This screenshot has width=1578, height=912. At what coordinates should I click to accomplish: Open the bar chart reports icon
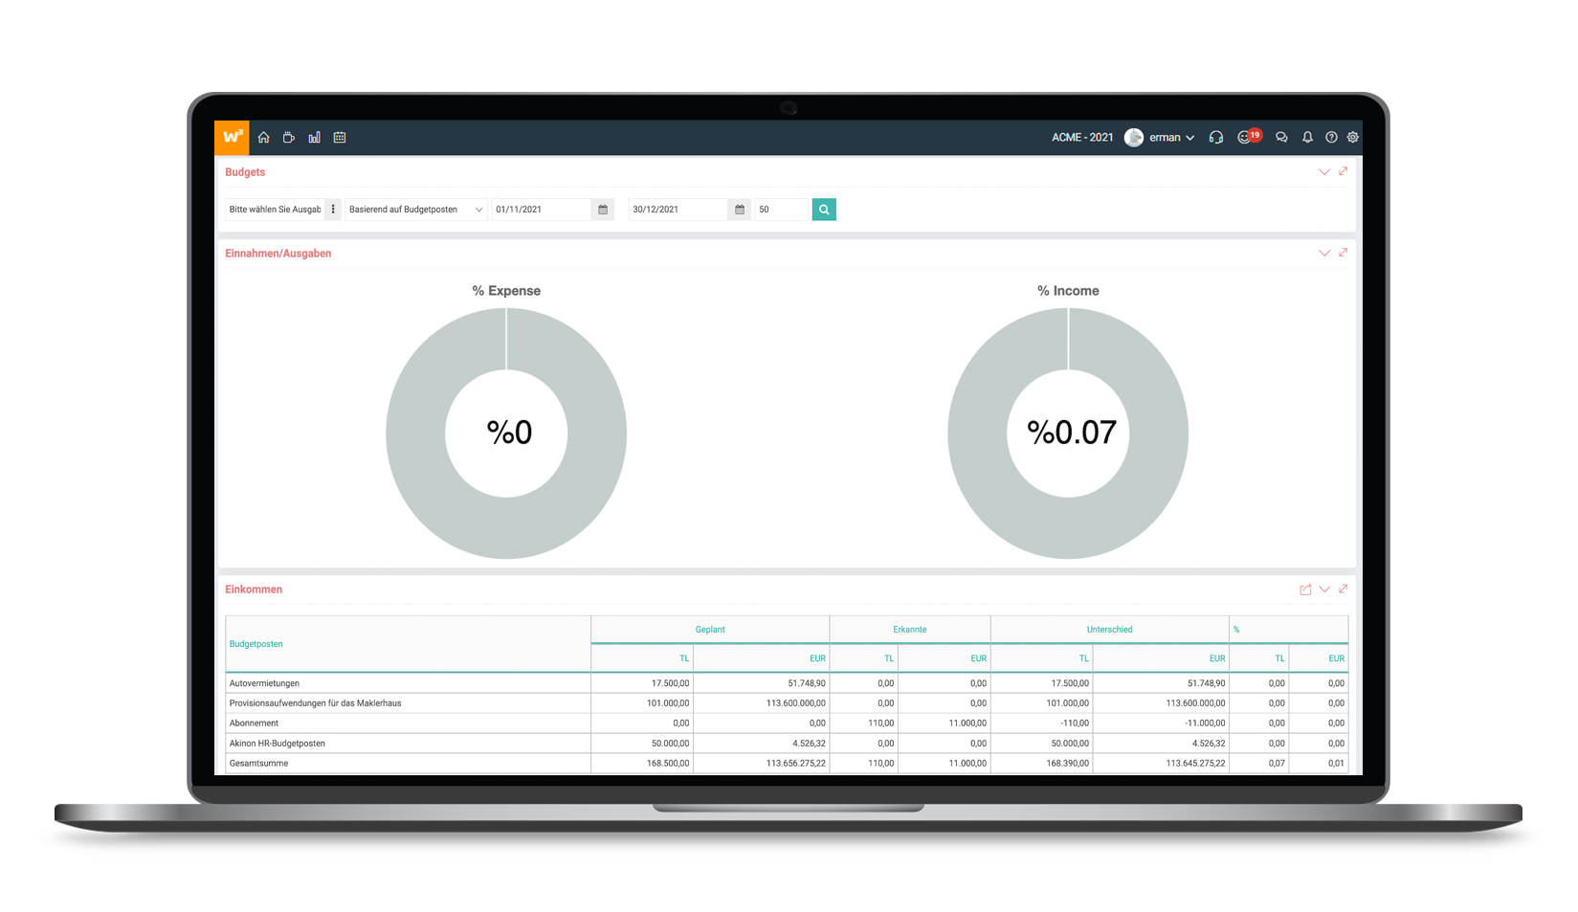coord(314,138)
